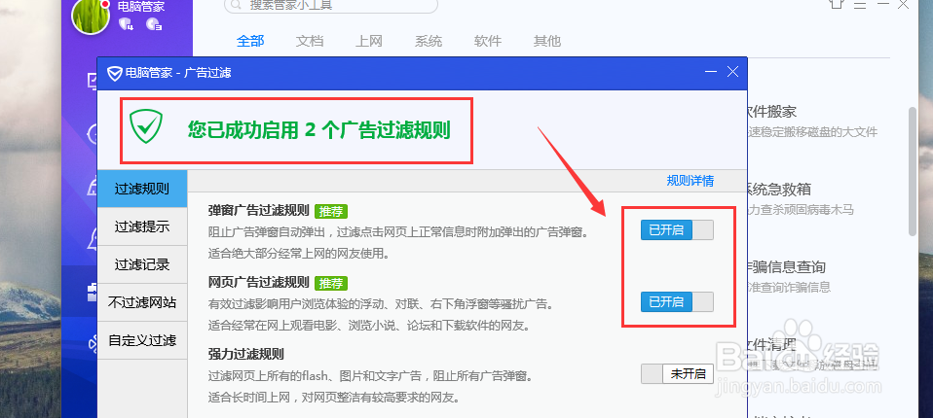Open the shield badge icon showing 4
The width and height of the screenshot is (933, 418).
pos(126,23)
